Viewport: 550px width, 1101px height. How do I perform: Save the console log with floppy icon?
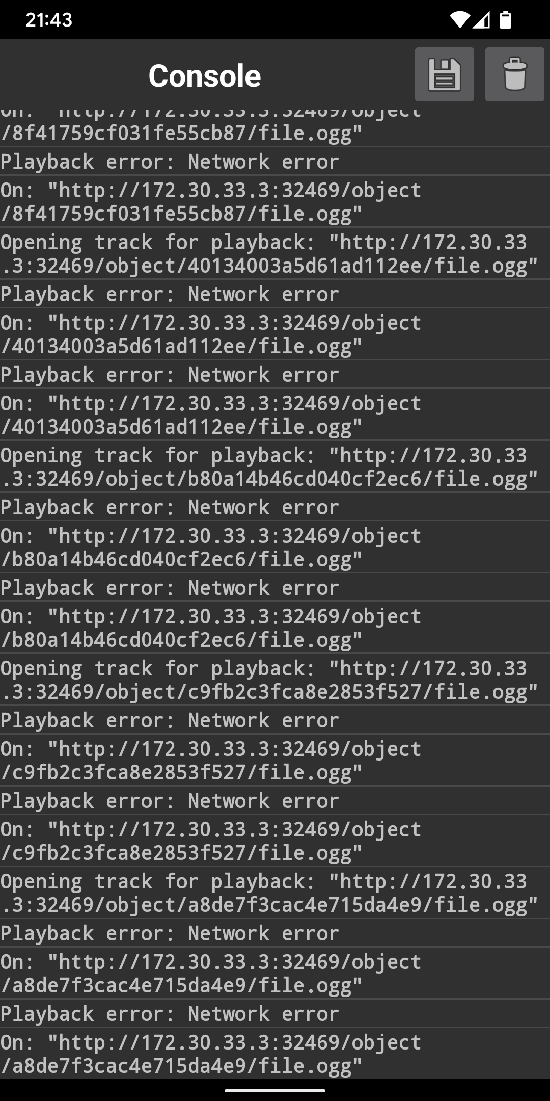coord(444,75)
